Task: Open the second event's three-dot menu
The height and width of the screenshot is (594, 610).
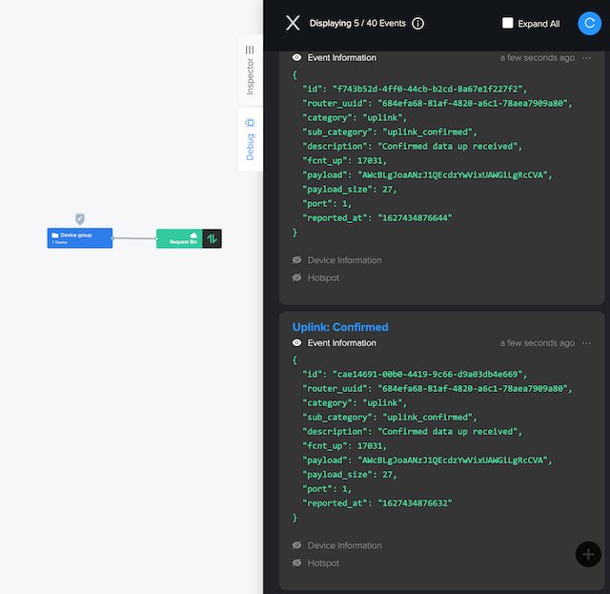Action: pyautogui.click(x=586, y=343)
